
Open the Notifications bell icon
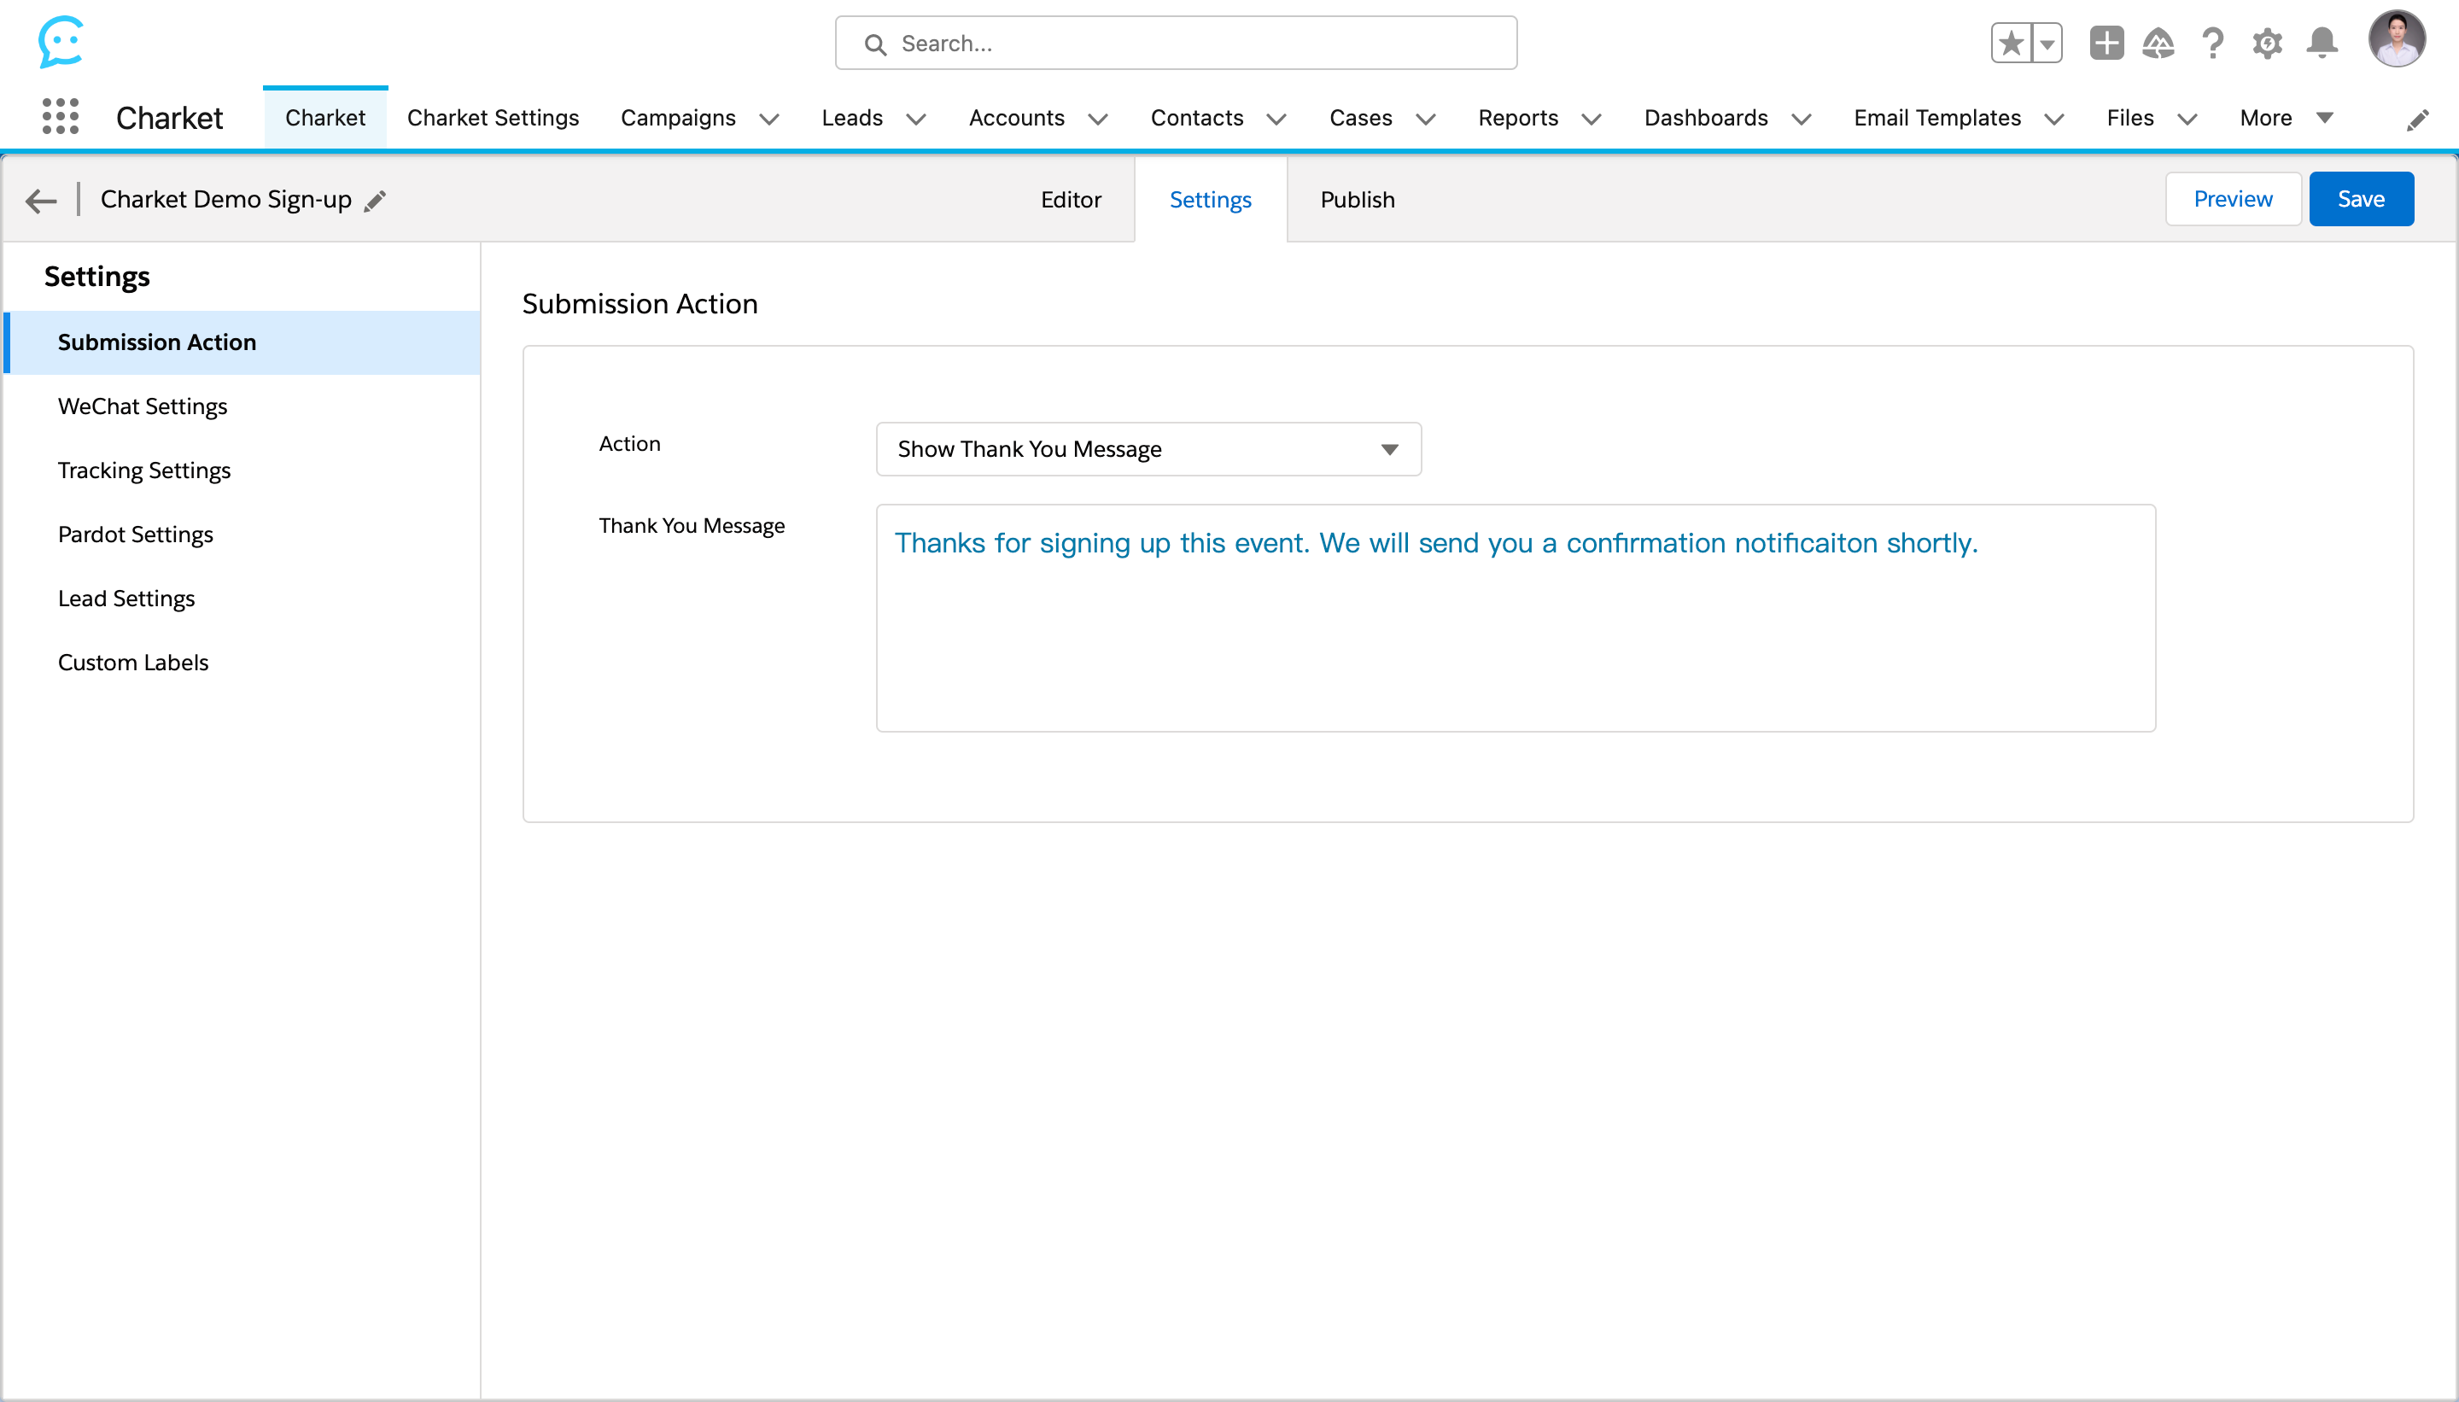2322,44
